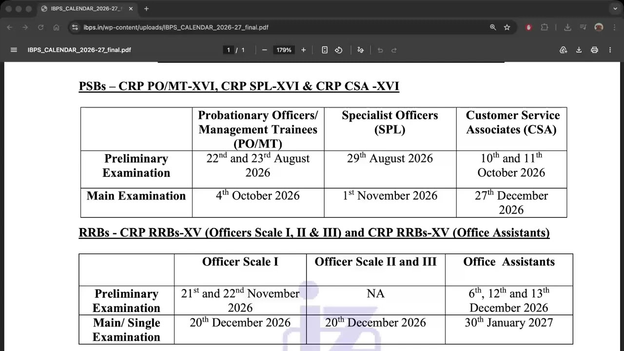Click the 27th December 2026 cell
The height and width of the screenshot is (351, 624).
click(x=511, y=203)
